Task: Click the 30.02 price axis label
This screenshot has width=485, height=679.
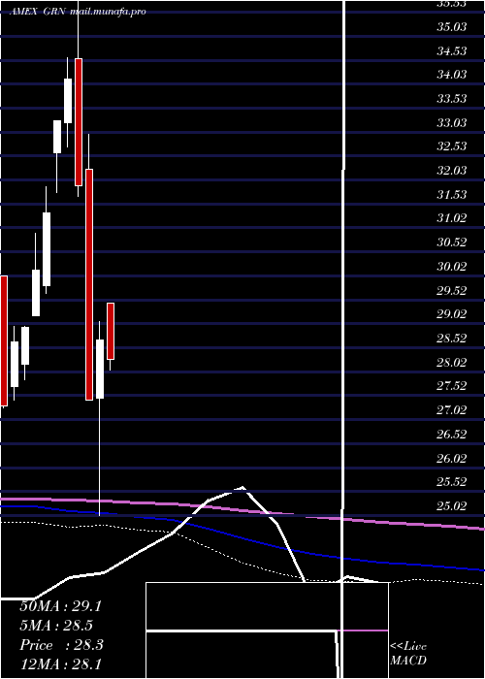Action: pyautogui.click(x=452, y=267)
